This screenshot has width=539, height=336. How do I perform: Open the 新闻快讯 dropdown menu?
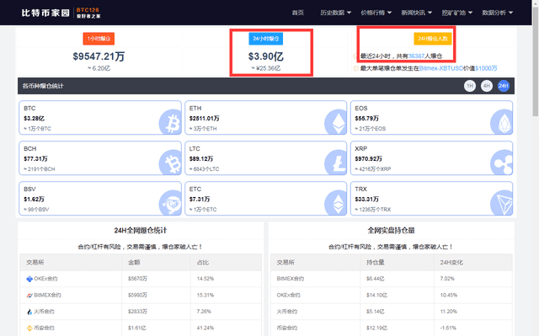416,13
